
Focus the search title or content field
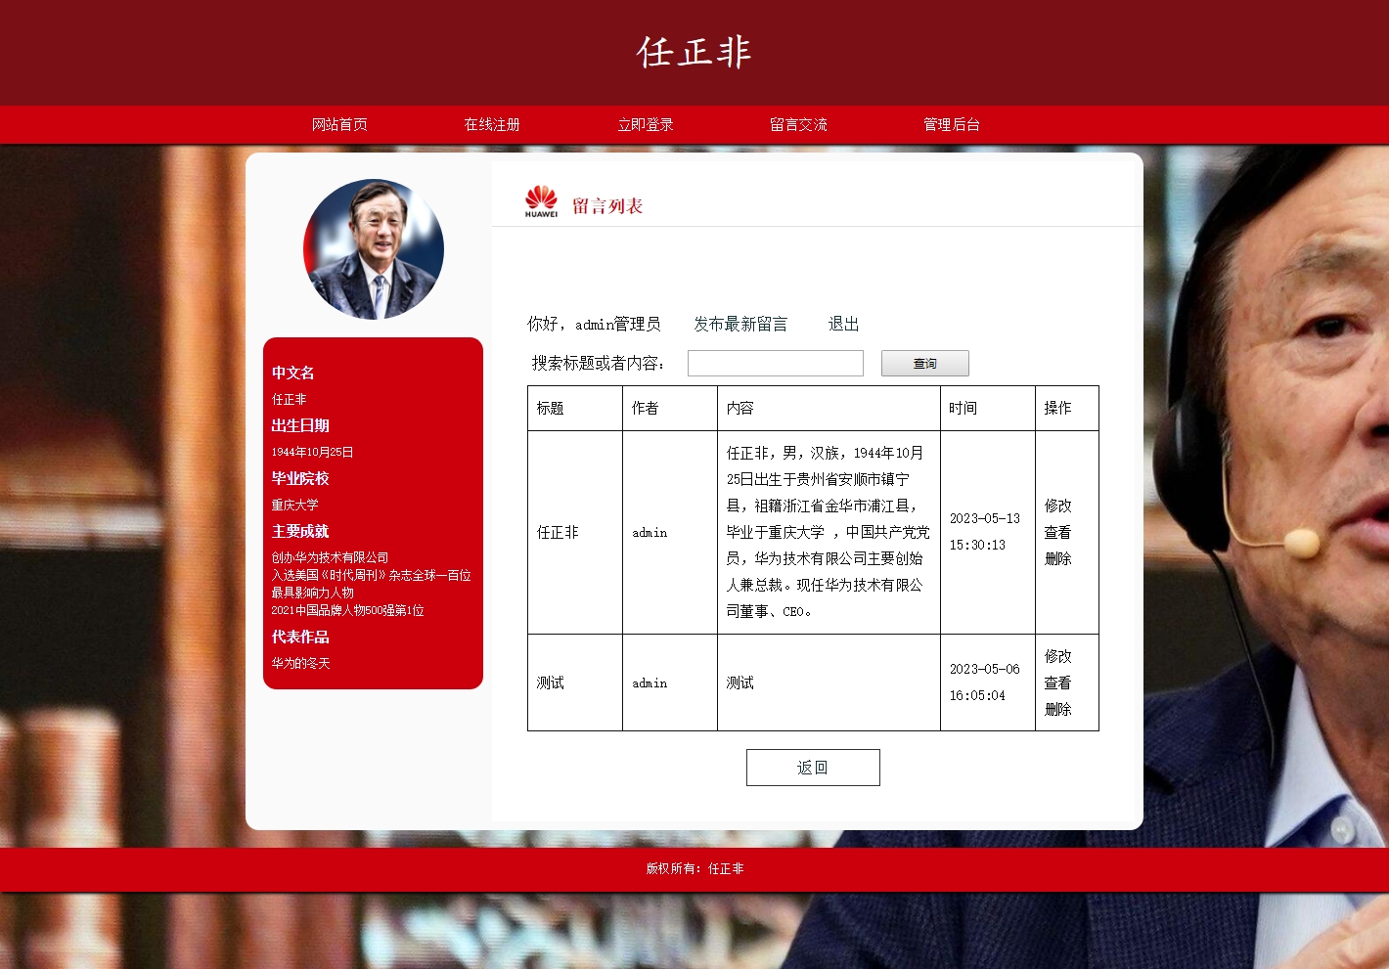(776, 363)
